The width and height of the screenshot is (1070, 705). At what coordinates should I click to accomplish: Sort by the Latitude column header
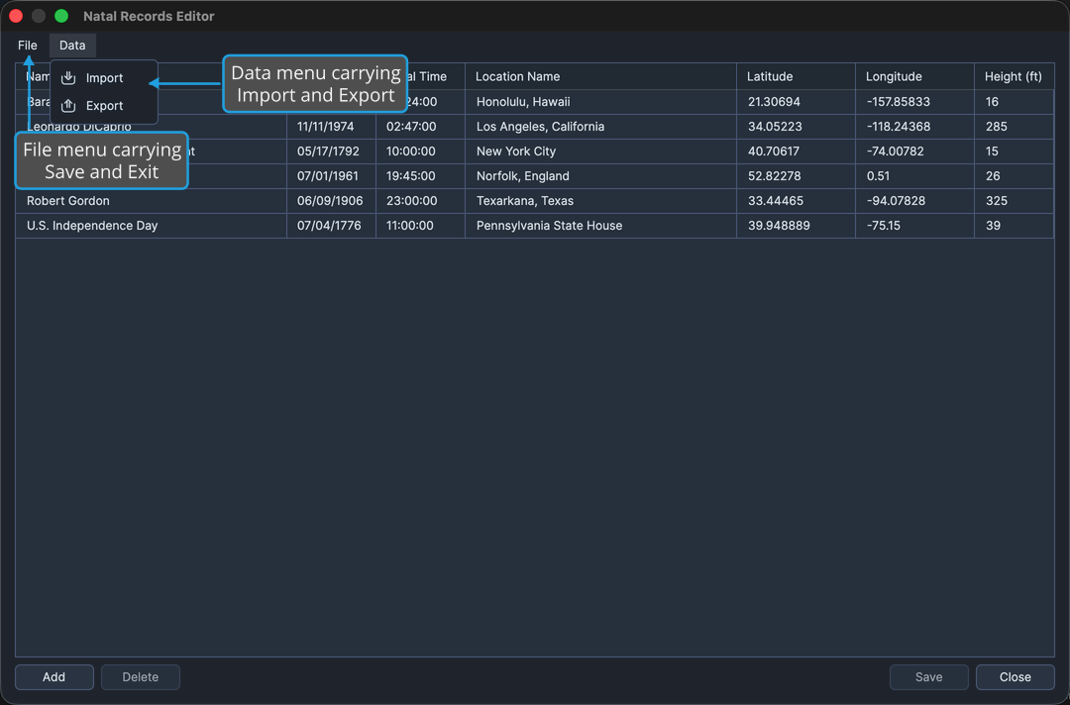(x=796, y=76)
